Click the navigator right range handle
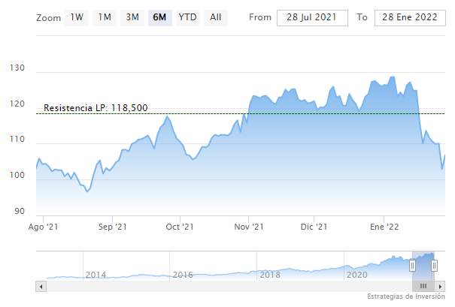This screenshot has height=307, width=455. [x=433, y=265]
